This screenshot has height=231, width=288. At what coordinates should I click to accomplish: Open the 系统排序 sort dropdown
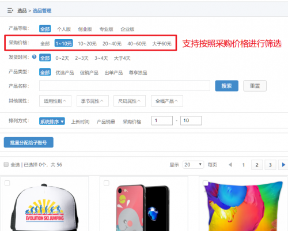point(52,121)
